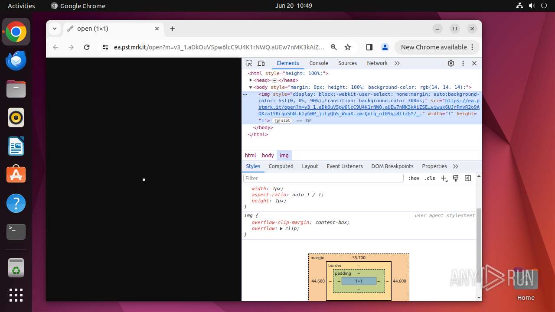Open DevTools settings gear
The width and height of the screenshot is (555, 312).
[x=451, y=63]
